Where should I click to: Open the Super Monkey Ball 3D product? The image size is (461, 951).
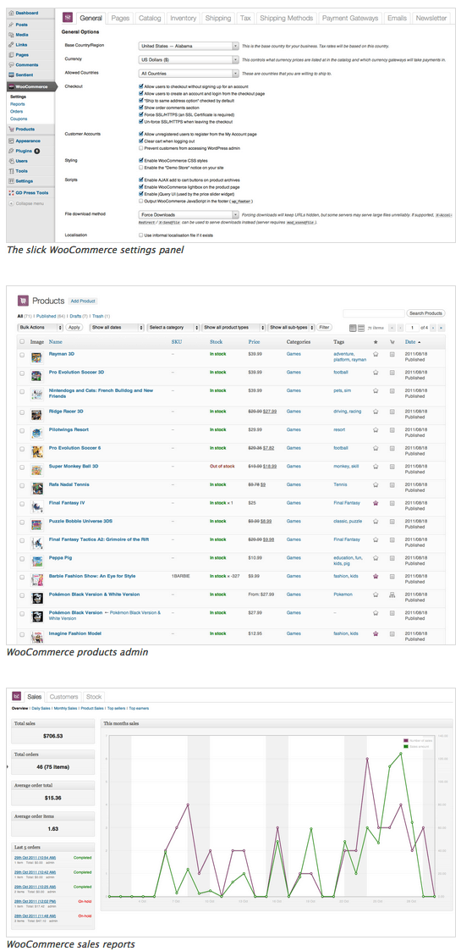point(72,466)
